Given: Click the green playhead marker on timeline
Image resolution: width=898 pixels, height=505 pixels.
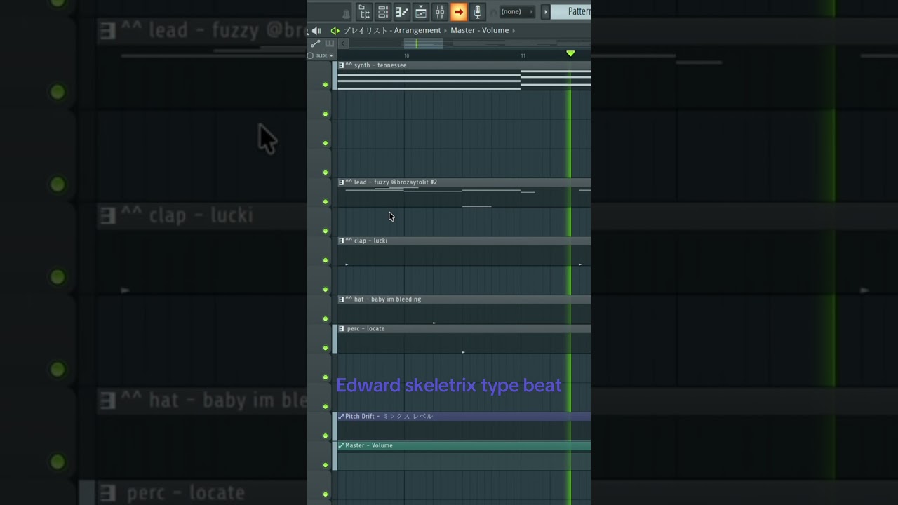Looking at the screenshot, I should (570, 53).
